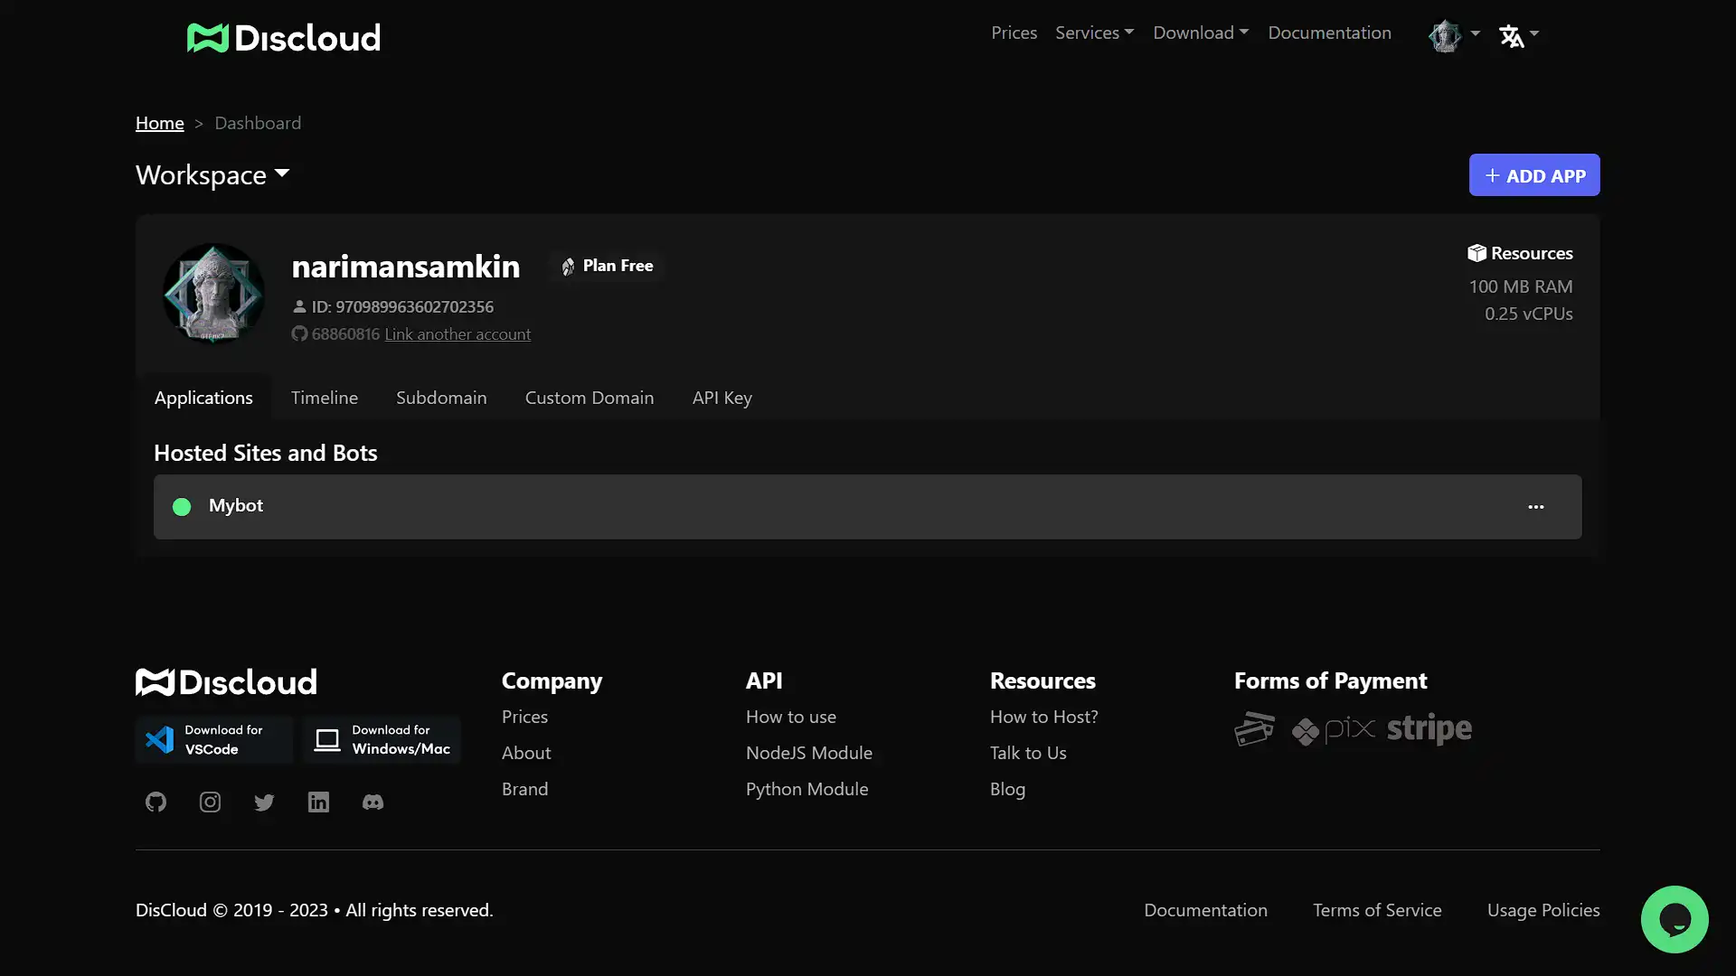Screen dimensions: 1736x976
Task: Open the Brand link in the footer
Action: pos(524,789)
